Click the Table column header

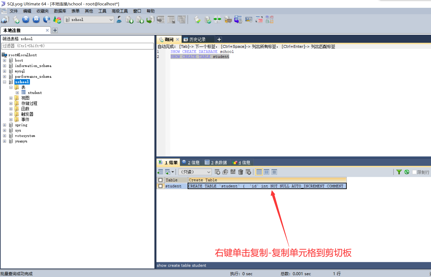coord(176,180)
